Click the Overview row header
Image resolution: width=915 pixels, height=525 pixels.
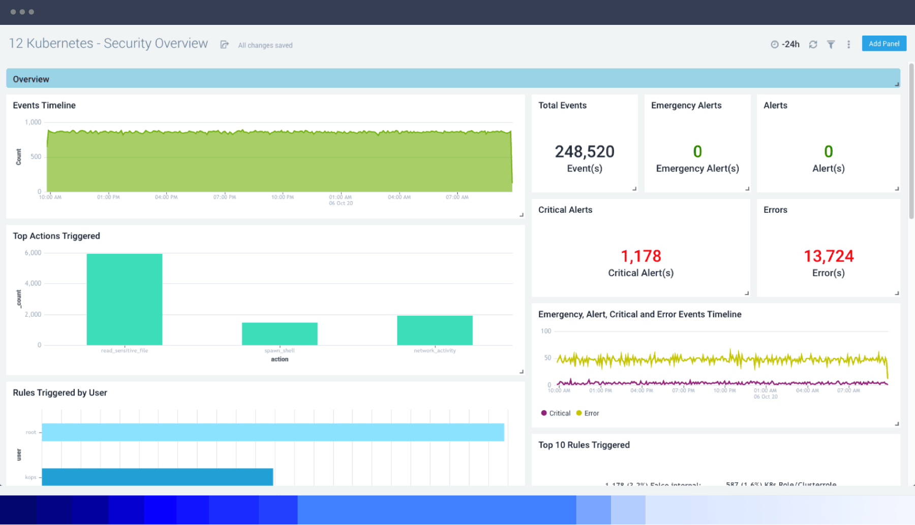tap(453, 79)
